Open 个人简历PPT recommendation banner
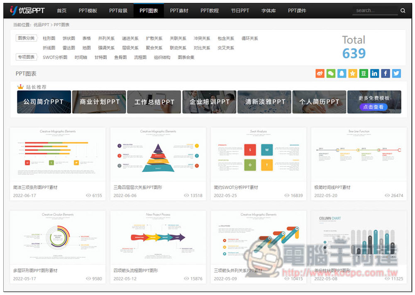 click(x=319, y=102)
